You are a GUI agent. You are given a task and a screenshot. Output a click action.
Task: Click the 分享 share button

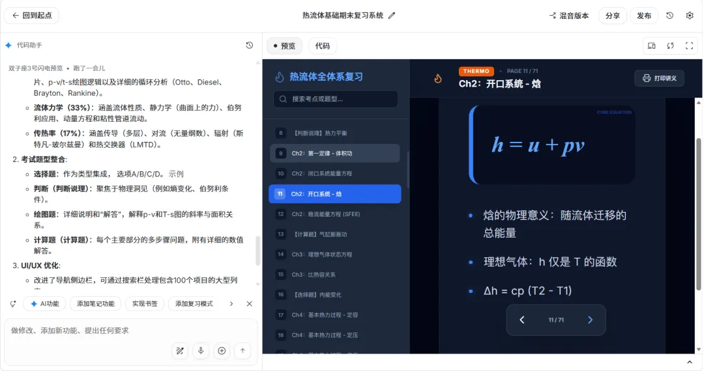point(612,16)
